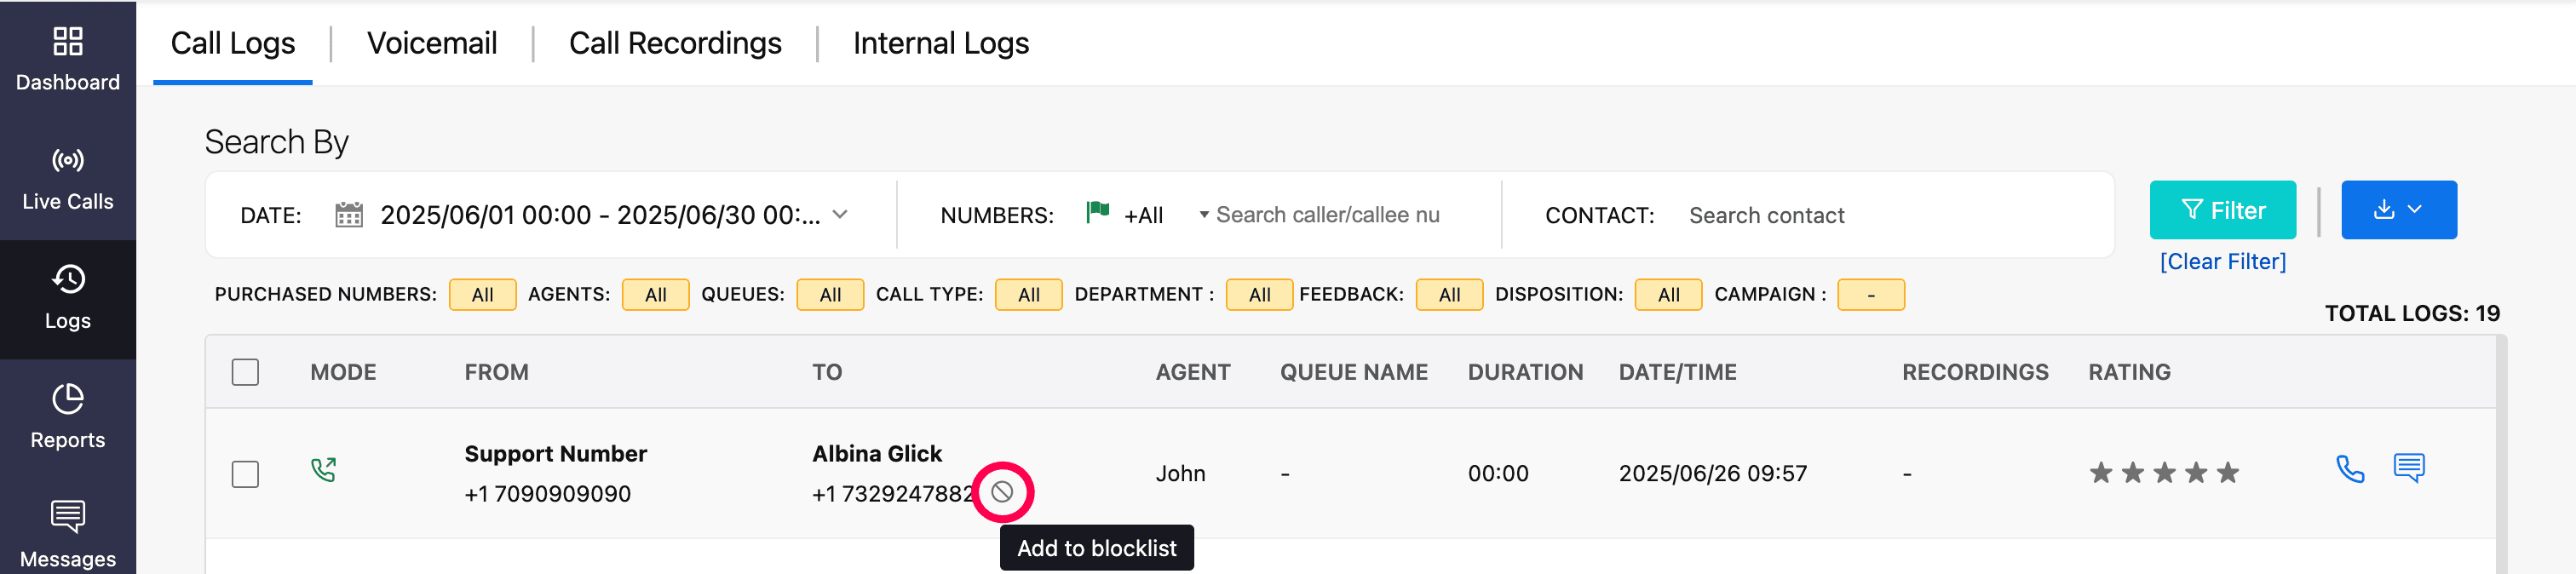2576x574 pixels.
Task: Add Albina Glick's number to blocklist
Action: [x=1002, y=492]
